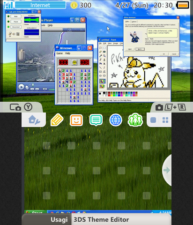Viewport: 193px width, 225px height.
Task: Click the battery indicator icon
Action: (x=182, y=5)
